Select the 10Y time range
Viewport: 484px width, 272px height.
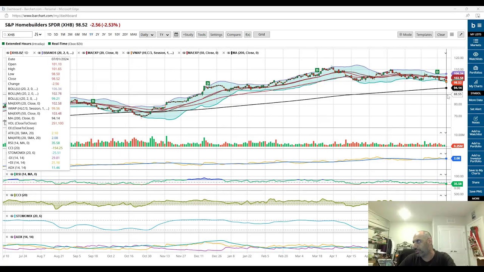(x=117, y=34)
